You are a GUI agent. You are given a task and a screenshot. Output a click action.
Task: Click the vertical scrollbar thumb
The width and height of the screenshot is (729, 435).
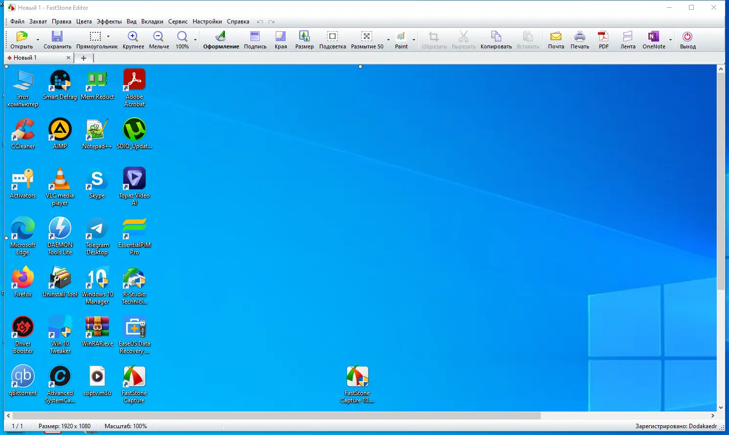coord(721,181)
